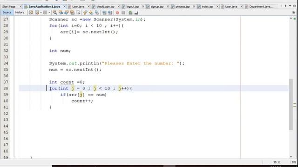Switch to the History view
The height and width of the screenshot is (167, 298).
[20, 13]
